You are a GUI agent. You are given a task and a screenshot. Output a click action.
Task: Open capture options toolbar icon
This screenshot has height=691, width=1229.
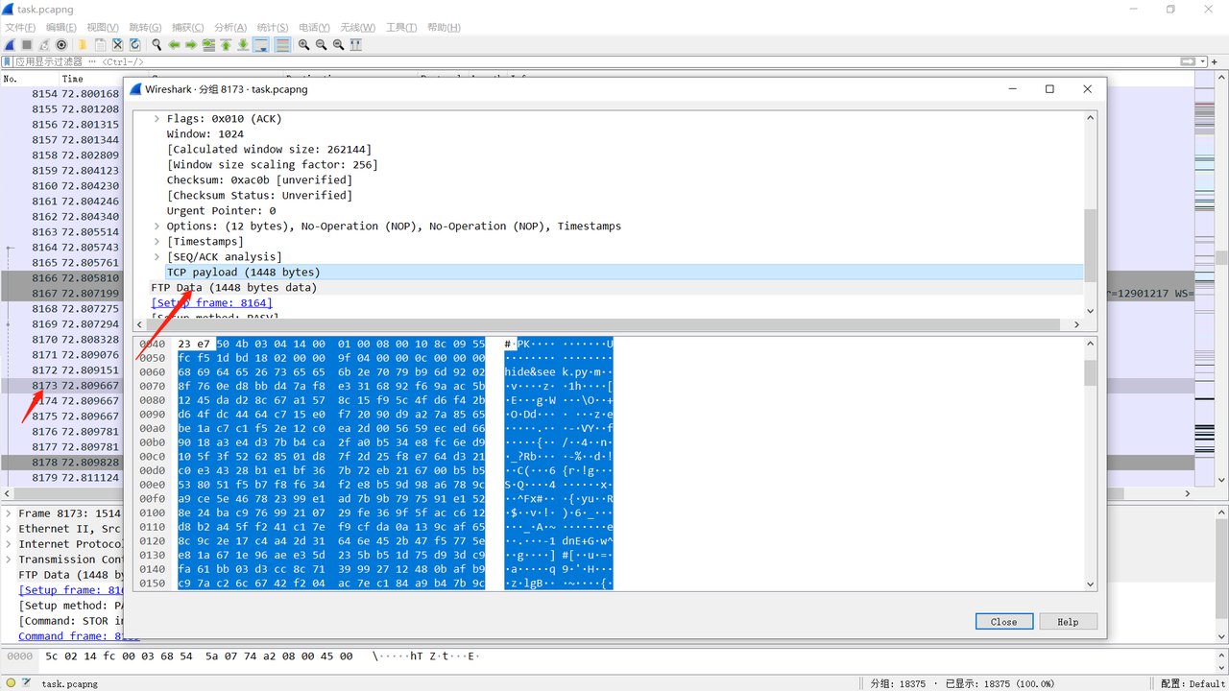pos(61,45)
